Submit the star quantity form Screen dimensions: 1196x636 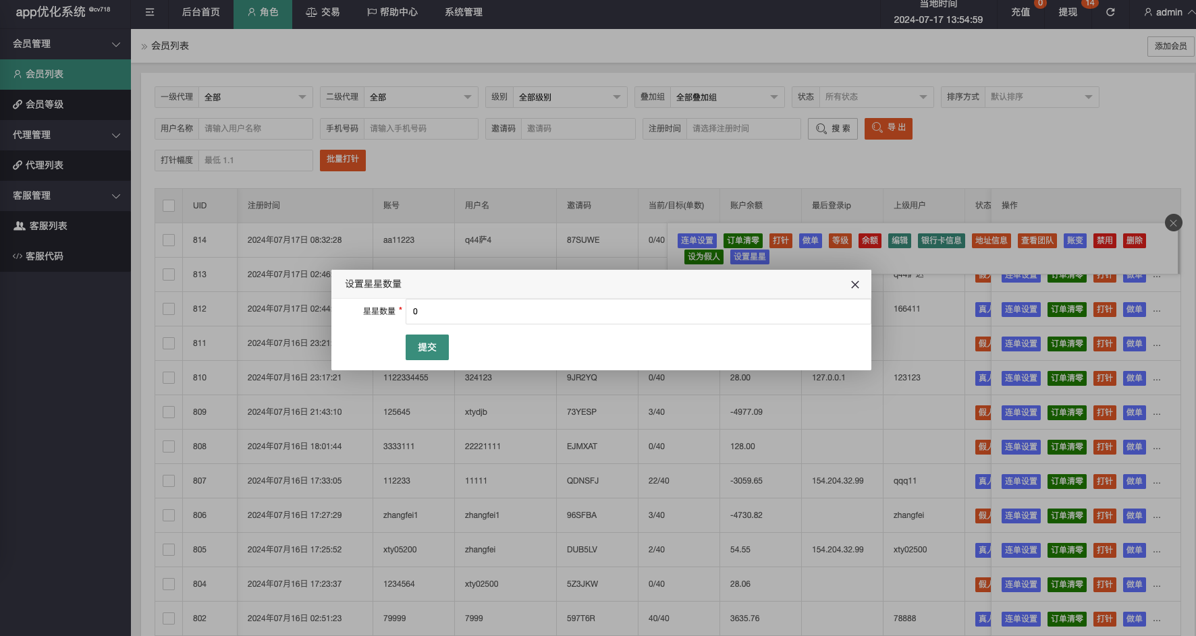tap(427, 347)
